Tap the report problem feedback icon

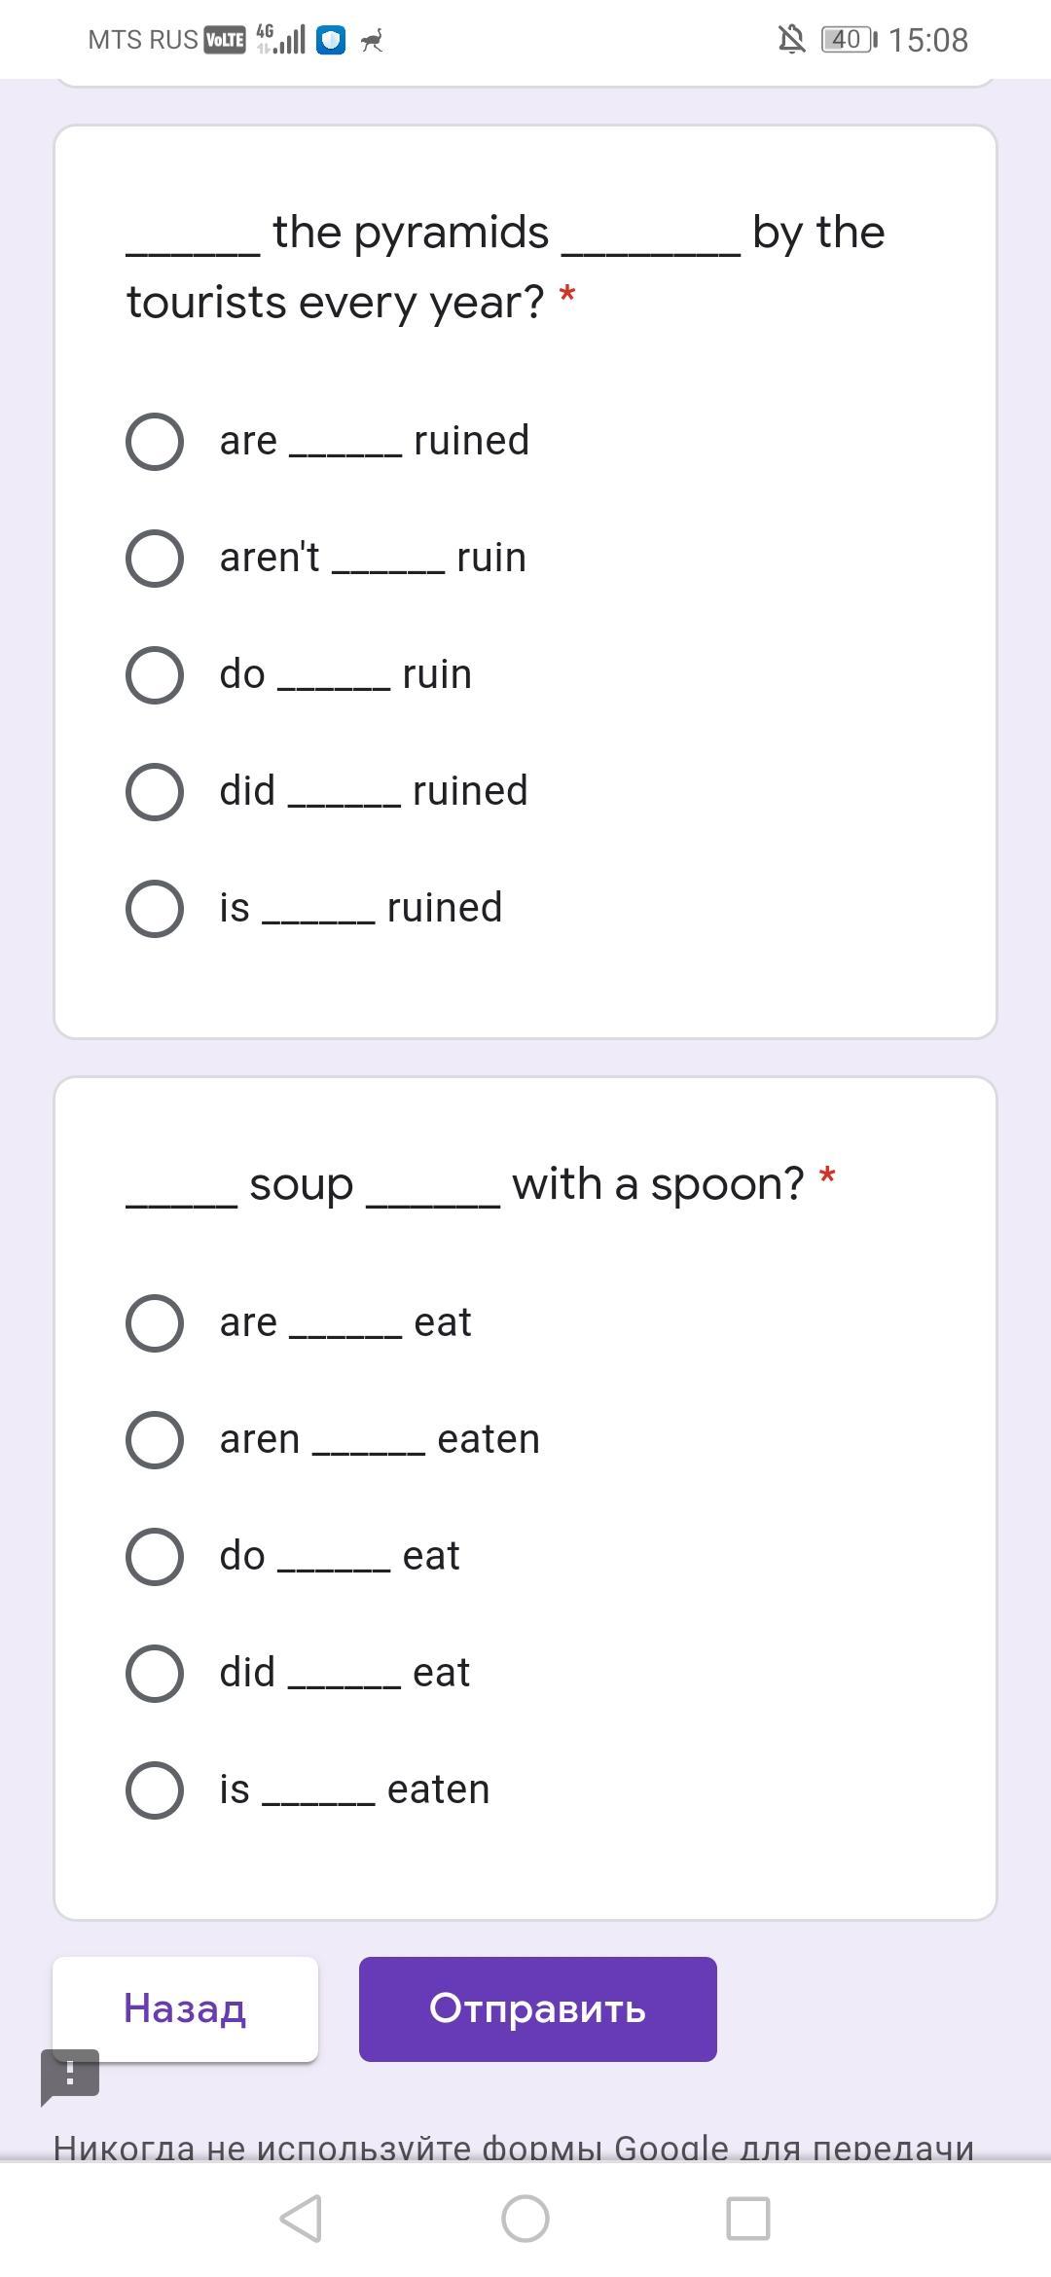point(69,2075)
